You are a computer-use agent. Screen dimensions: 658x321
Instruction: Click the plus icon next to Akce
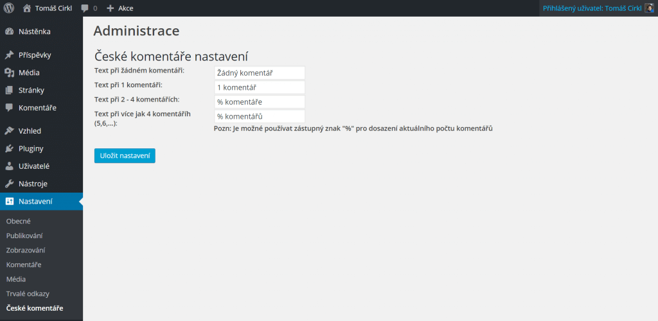(x=111, y=8)
